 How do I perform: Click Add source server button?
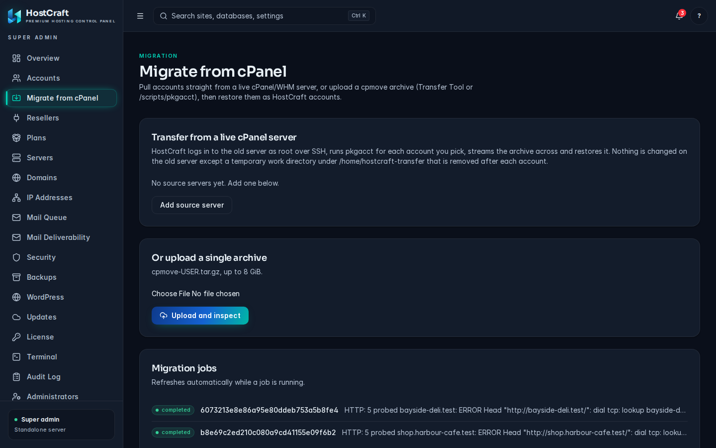[192, 205]
